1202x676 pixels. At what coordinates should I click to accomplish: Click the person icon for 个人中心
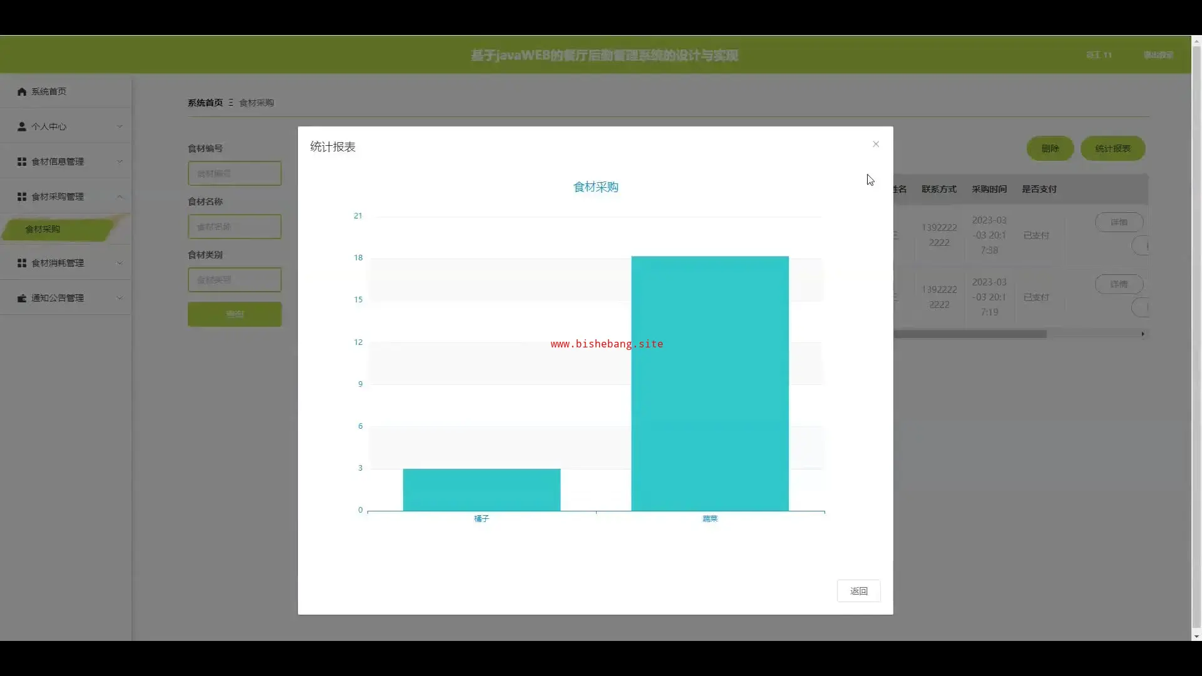pyautogui.click(x=22, y=126)
